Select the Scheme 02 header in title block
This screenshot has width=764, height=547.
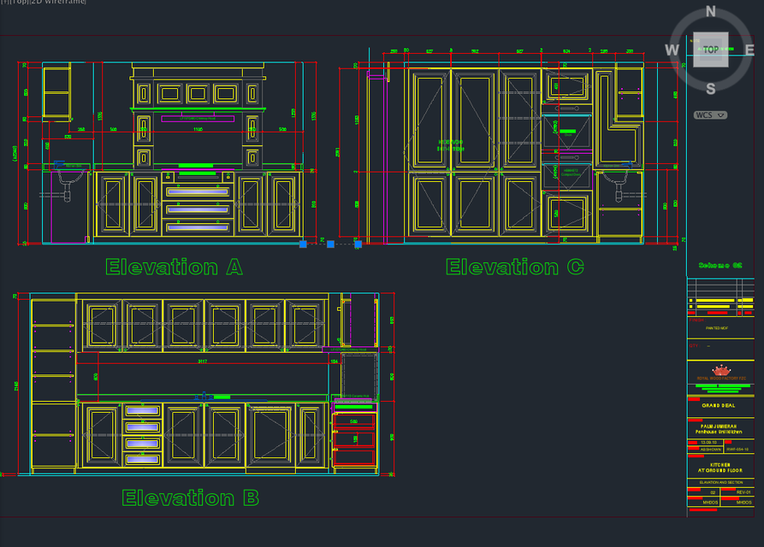(x=721, y=264)
